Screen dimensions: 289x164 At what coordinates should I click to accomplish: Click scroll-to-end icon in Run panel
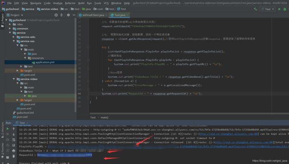pos(14,145)
